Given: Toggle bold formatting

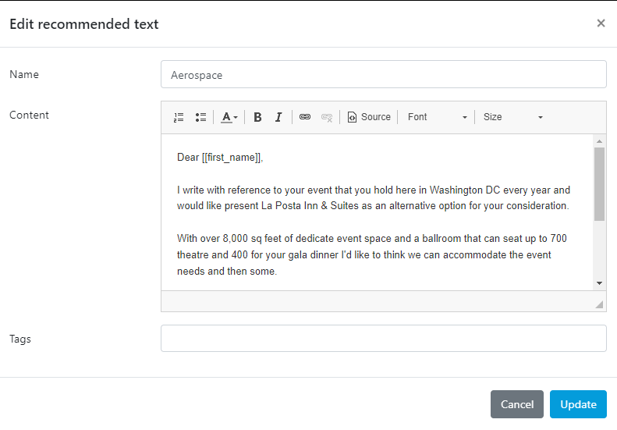Looking at the screenshot, I should [257, 117].
